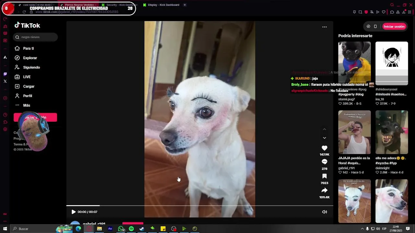
Task: Go to the previous video with up chevron
Action: [324, 129]
